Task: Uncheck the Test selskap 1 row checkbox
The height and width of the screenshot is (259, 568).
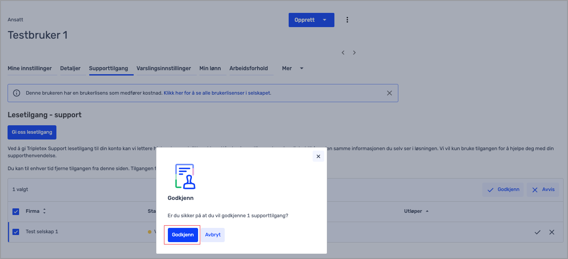Action: pos(16,232)
